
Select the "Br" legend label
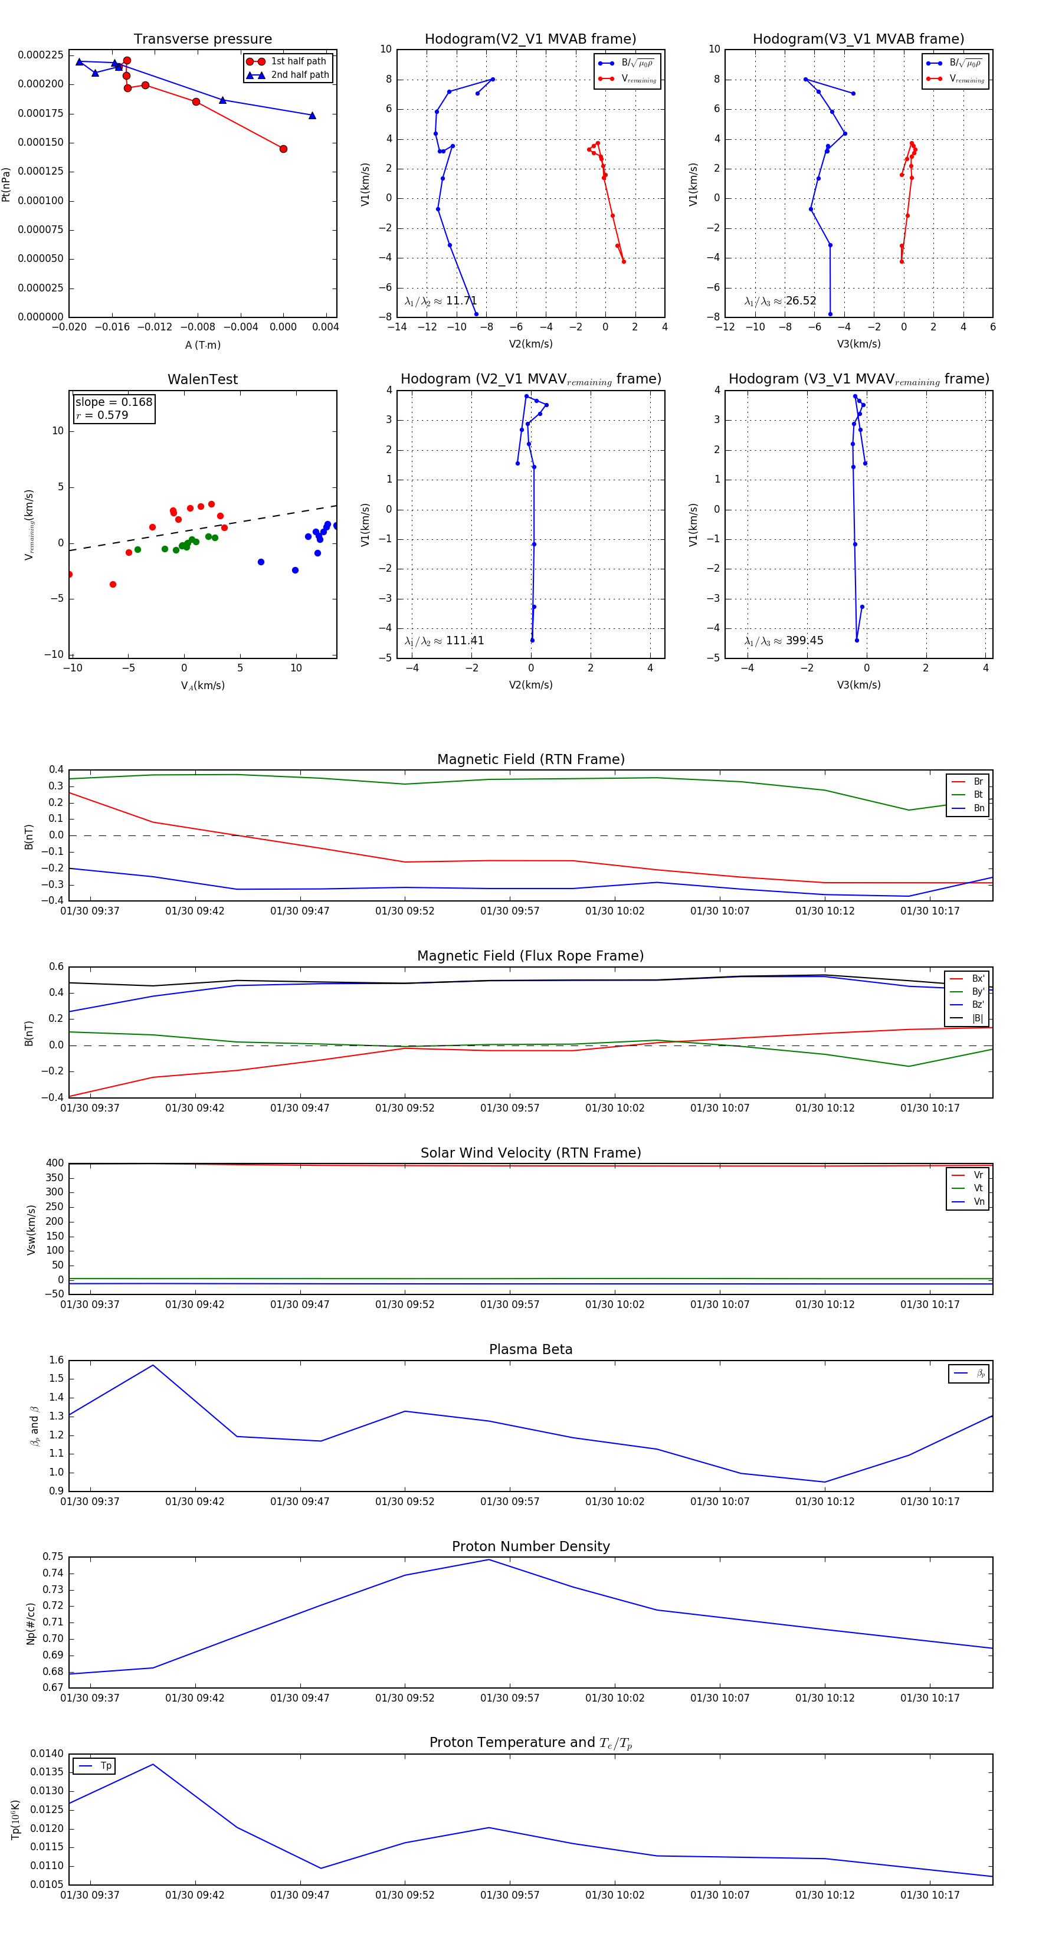[x=978, y=782]
